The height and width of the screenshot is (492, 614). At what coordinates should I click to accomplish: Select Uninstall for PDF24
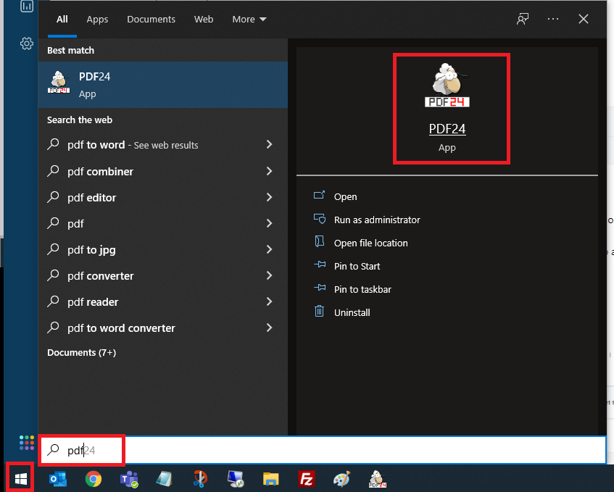point(352,312)
